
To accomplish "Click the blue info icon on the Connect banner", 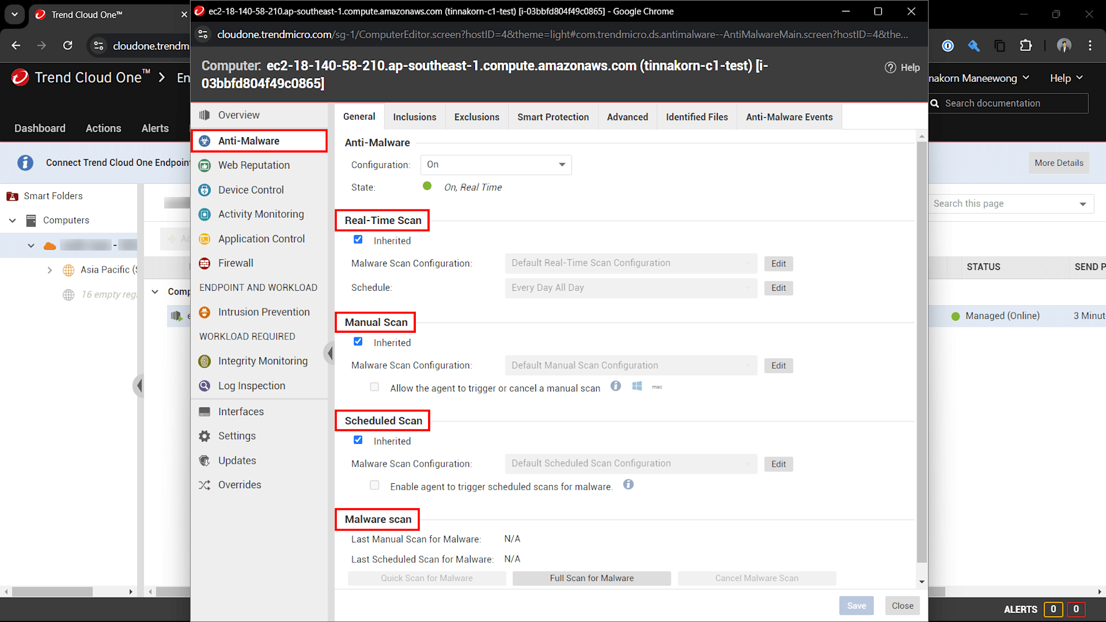I will click(x=25, y=163).
